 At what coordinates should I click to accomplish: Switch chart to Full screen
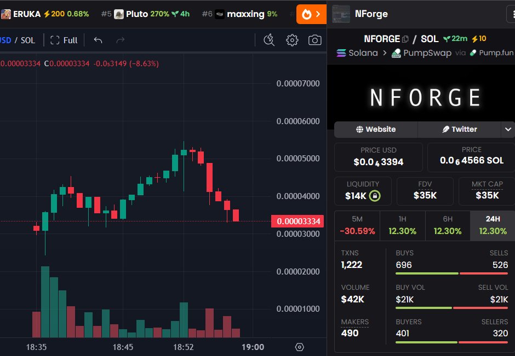point(64,40)
